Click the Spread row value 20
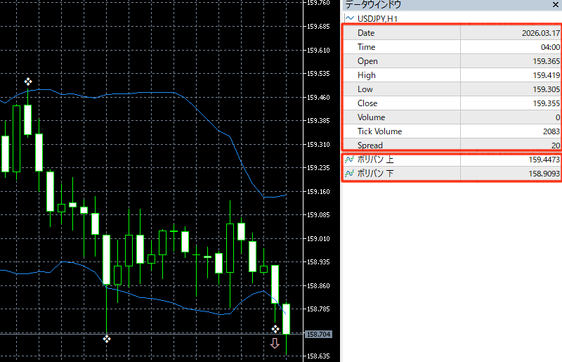562x362 pixels. 555,146
